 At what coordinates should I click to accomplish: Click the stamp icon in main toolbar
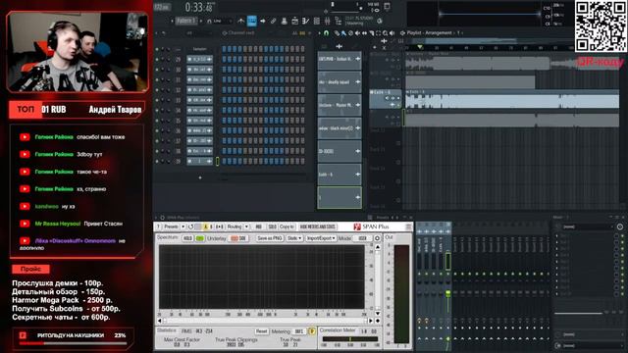coord(284,21)
